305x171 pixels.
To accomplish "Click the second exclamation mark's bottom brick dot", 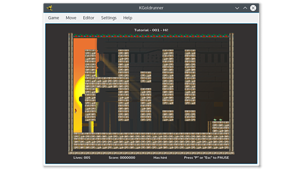I will click(x=190, y=116).
